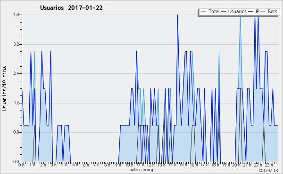
Task: Click the Usuarios peak at 4.0 after 14 h
Action: pos(178,15)
